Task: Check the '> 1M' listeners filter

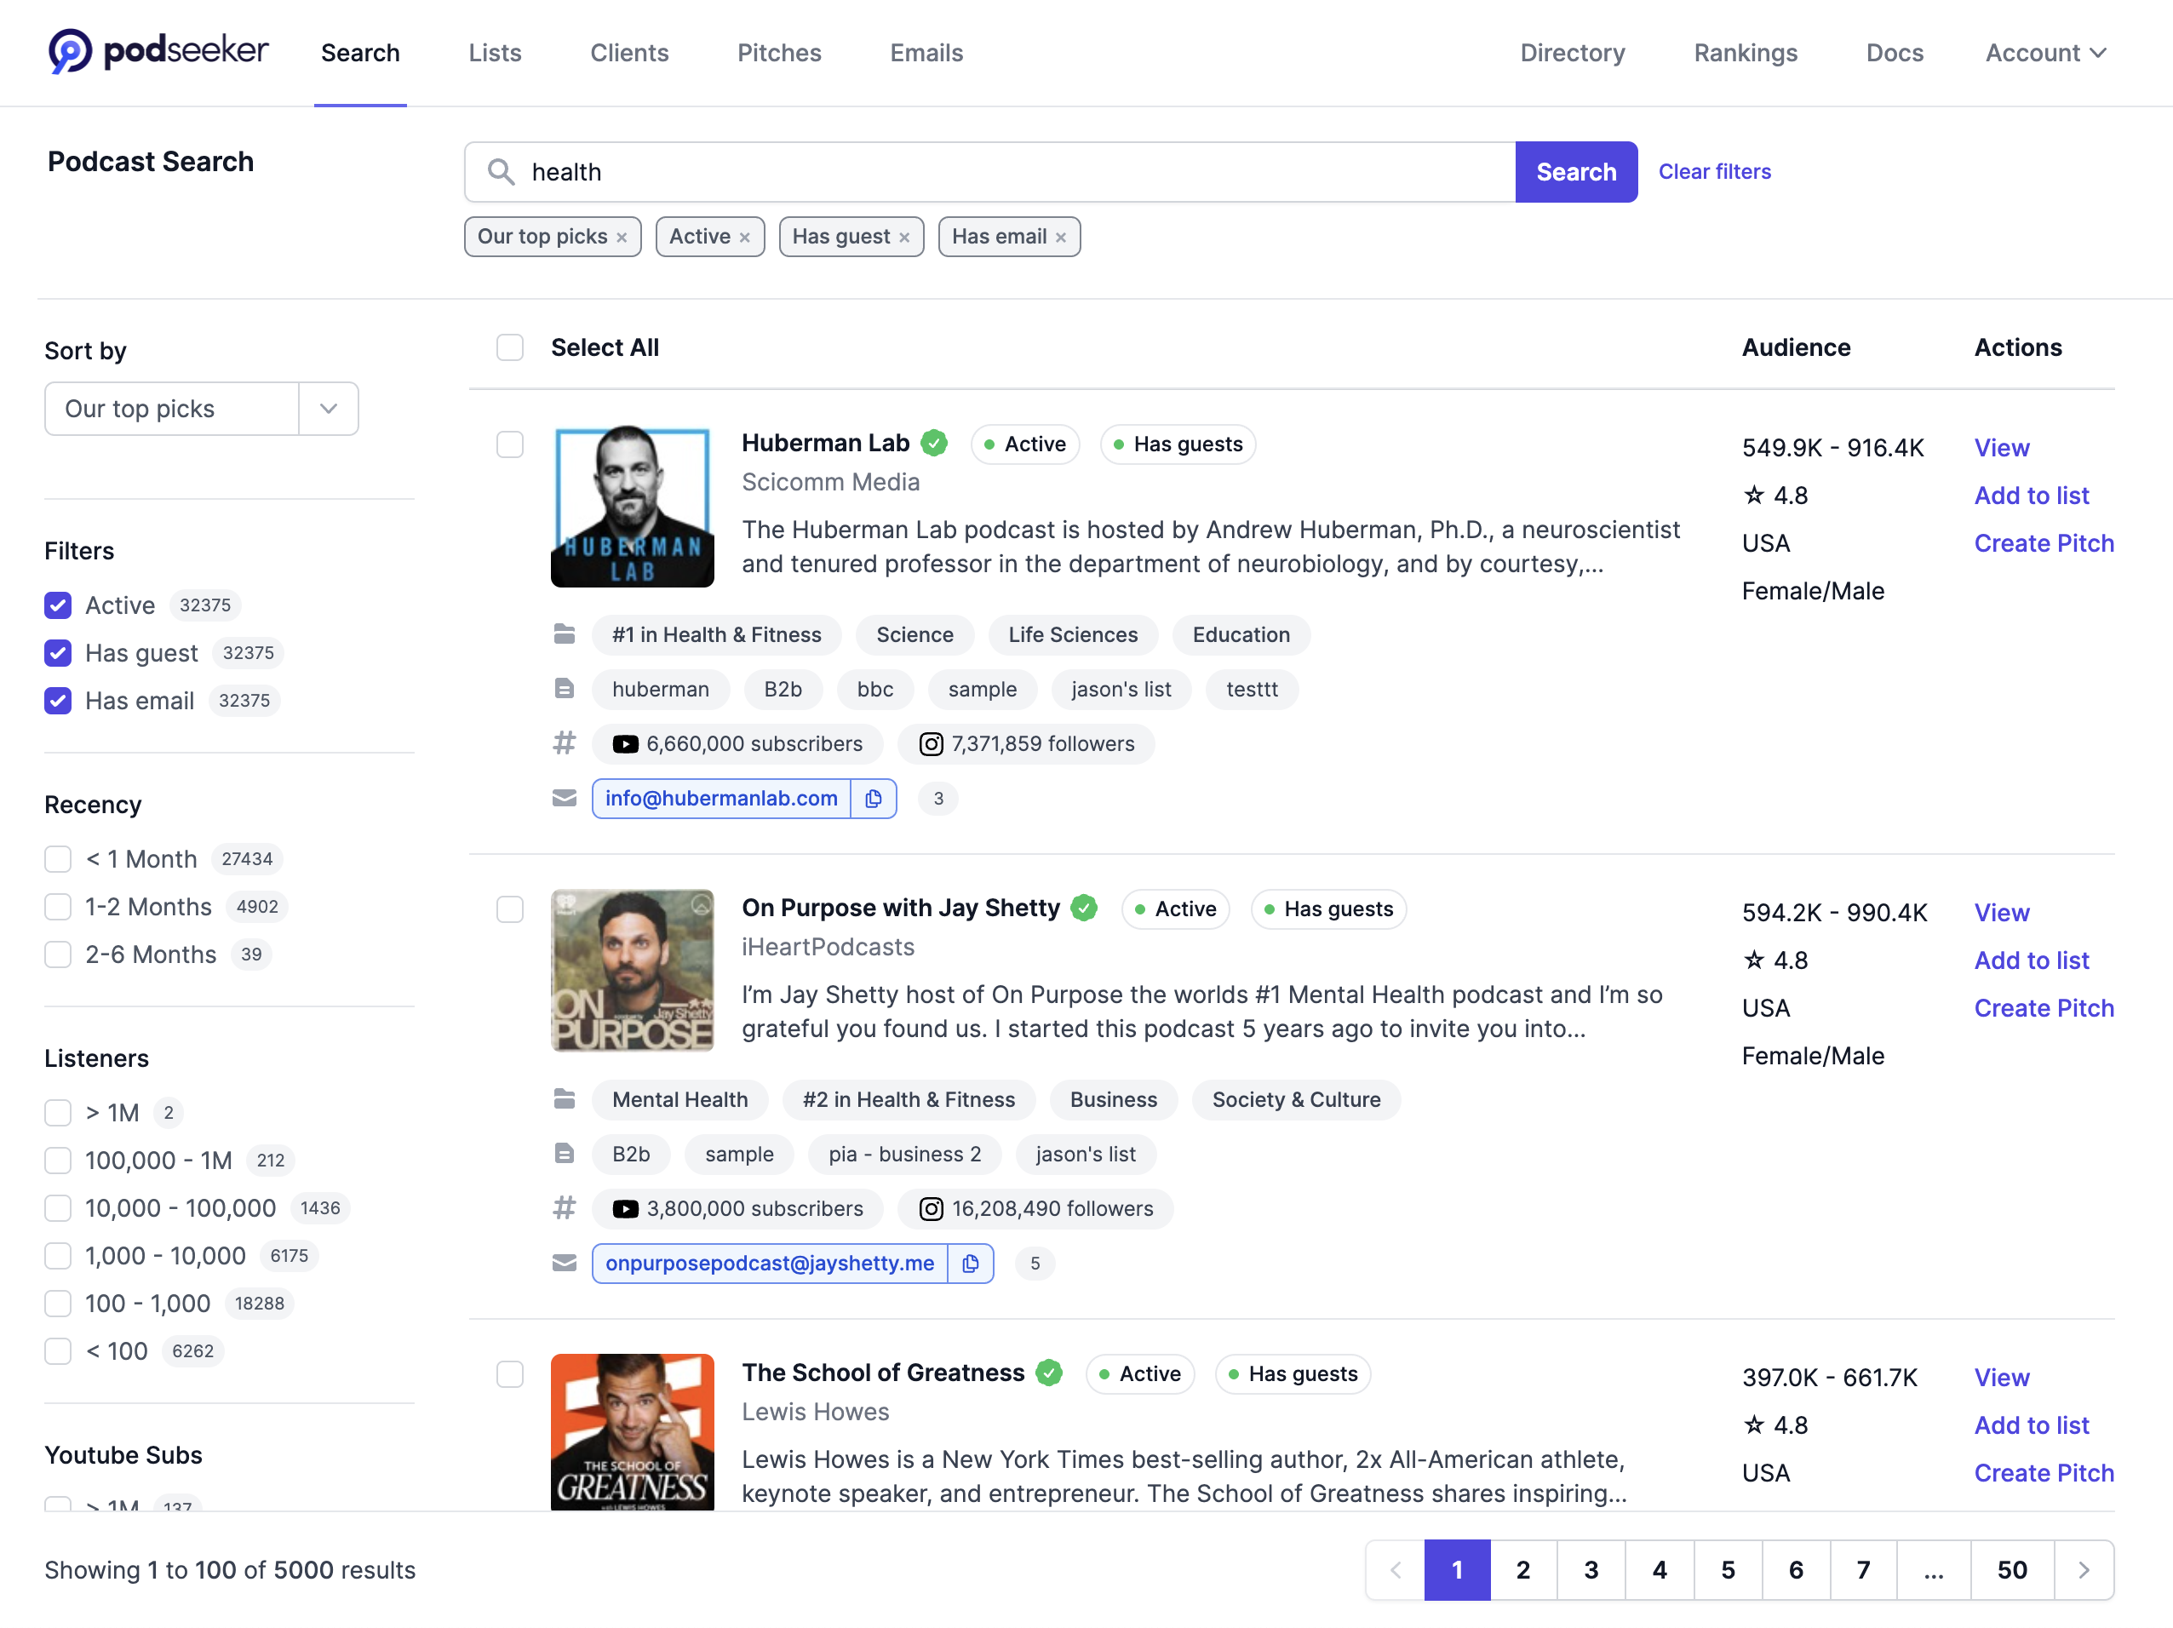Action: [58, 1113]
